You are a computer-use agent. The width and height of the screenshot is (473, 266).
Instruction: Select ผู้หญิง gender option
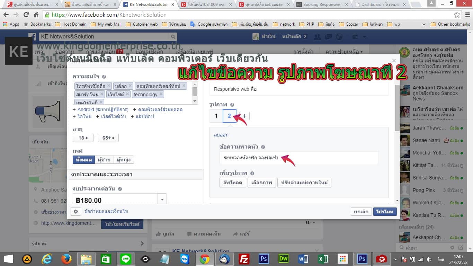[124, 160]
